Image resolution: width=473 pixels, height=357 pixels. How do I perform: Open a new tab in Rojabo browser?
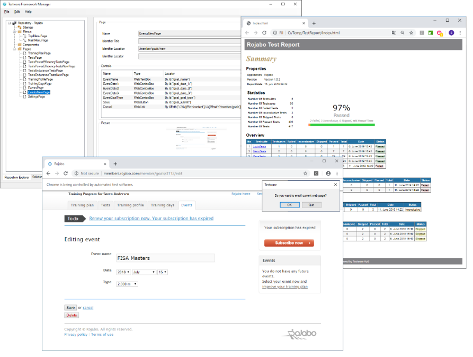115,164
